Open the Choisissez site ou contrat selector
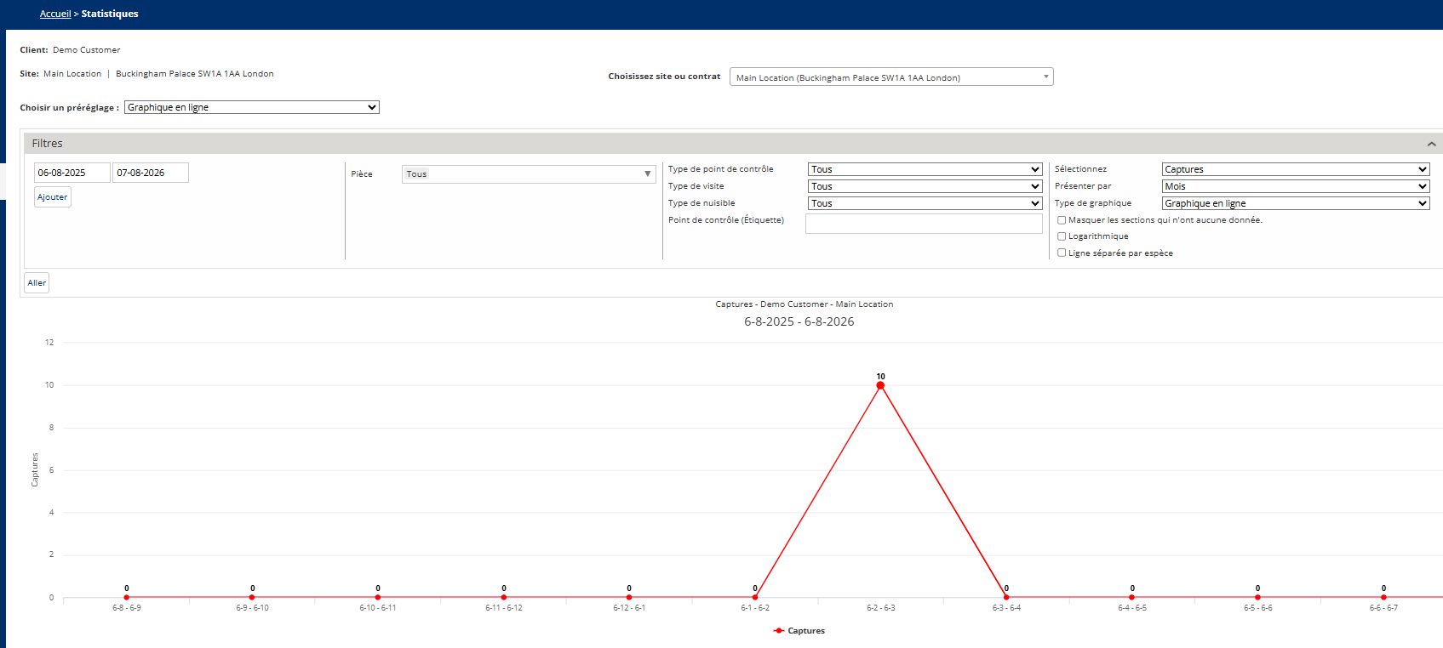 [891, 77]
